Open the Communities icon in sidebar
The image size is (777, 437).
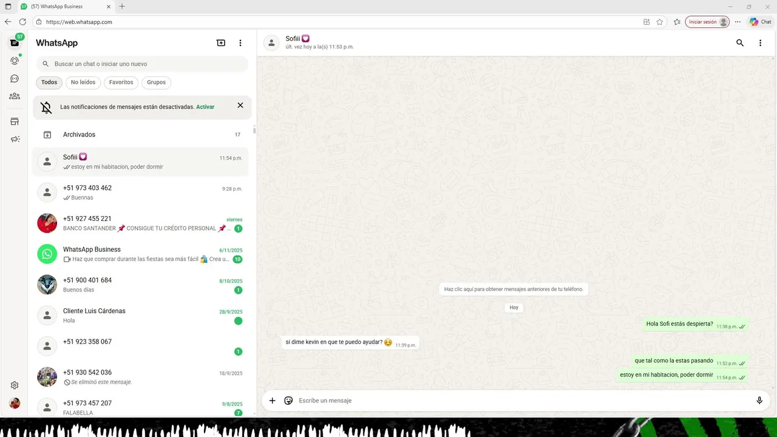[x=15, y=96]
